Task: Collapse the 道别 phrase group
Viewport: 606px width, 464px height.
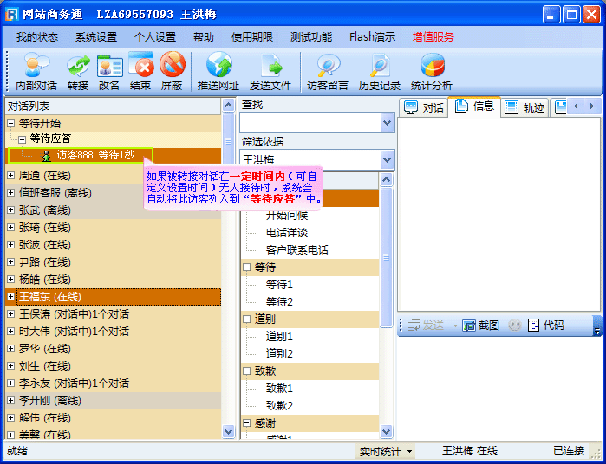Action: click(247, 319)
